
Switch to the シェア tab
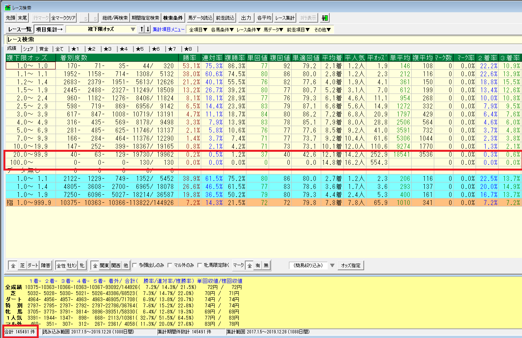(28, 49)
